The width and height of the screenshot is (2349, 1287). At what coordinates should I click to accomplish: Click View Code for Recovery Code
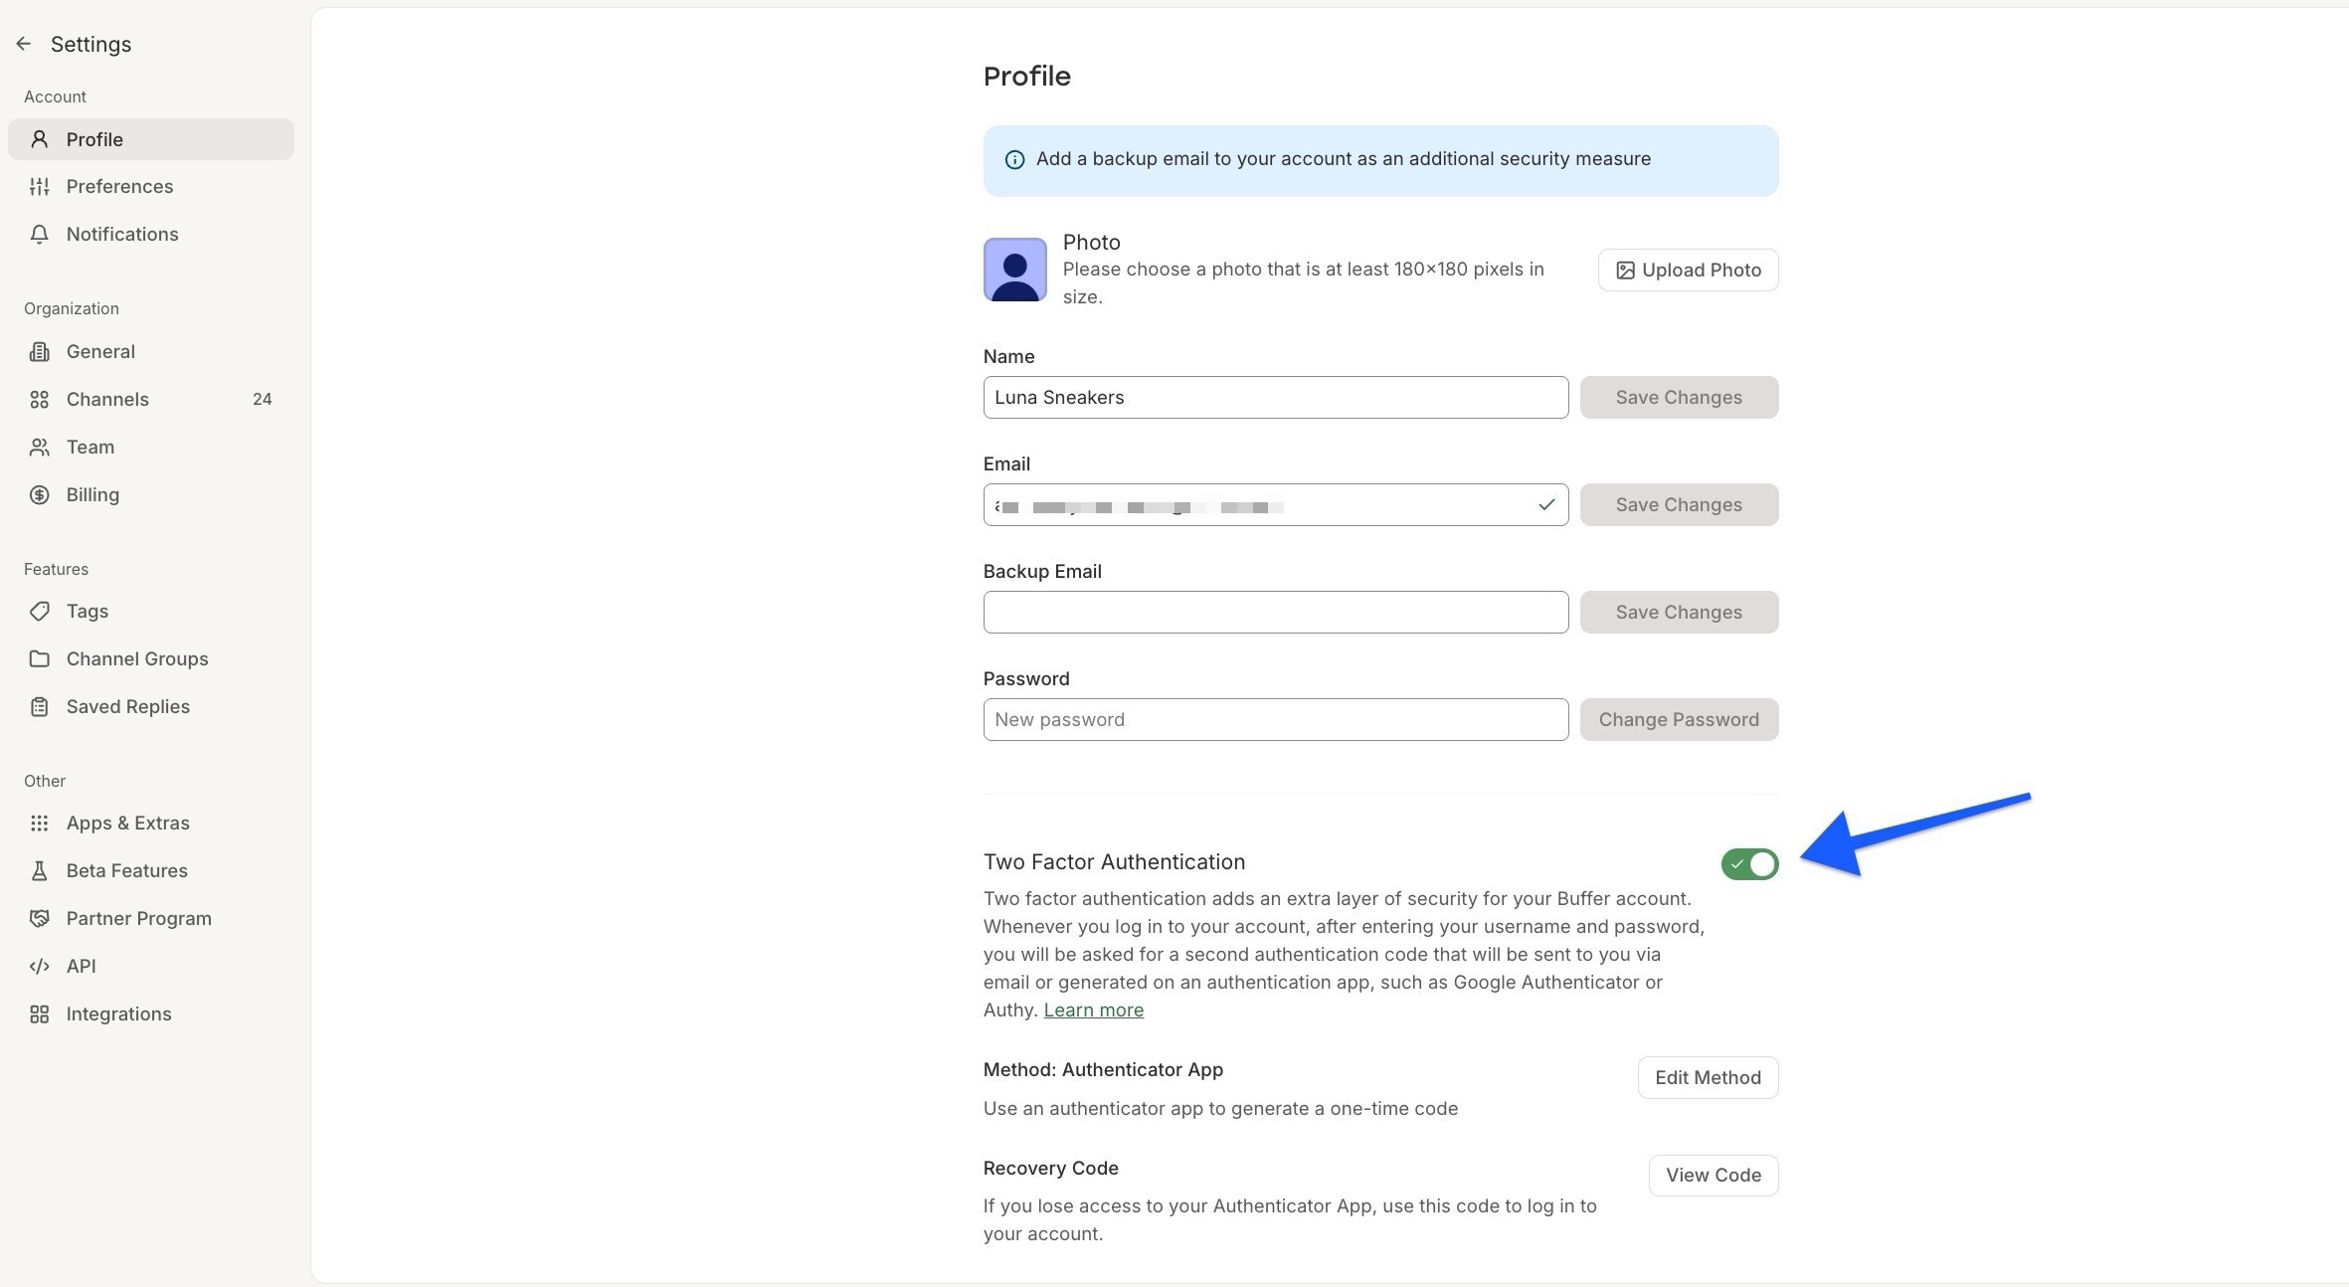pos(1713,1175)
